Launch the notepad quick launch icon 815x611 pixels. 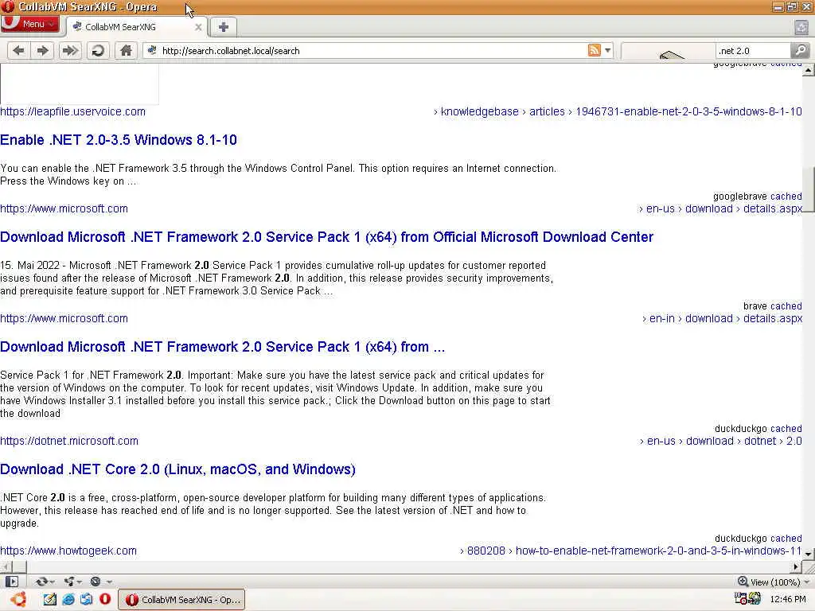(50, 599)
